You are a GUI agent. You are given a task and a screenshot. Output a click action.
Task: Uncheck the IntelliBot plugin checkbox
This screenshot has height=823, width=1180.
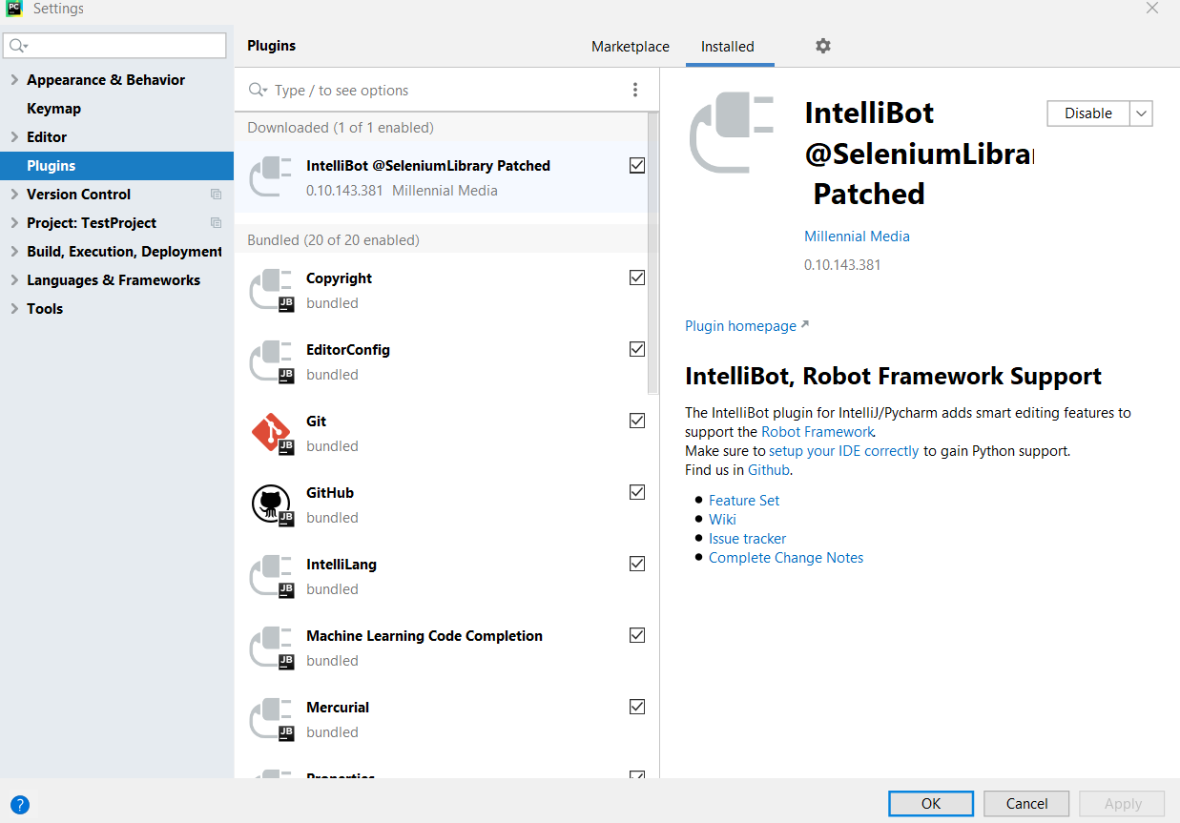tap(637, 165)
